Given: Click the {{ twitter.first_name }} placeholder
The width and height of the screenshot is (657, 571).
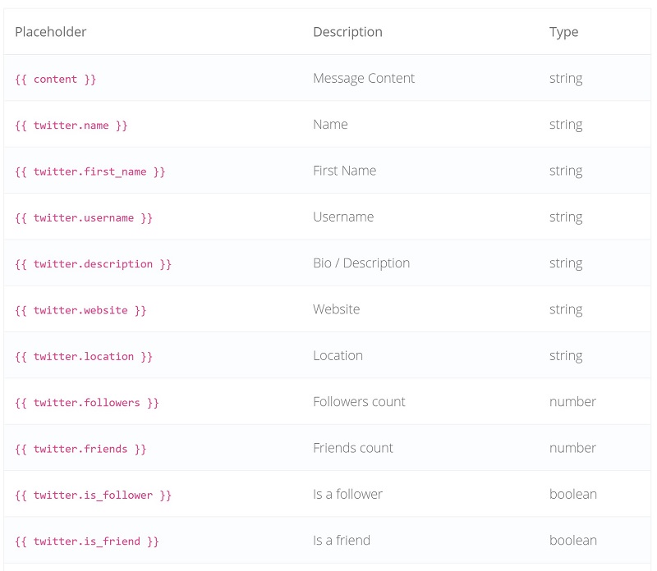Looking at the screenshot, I should [90, 171].
